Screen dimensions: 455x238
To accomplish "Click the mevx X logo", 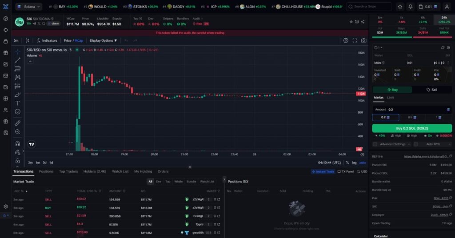I will 5,6.
